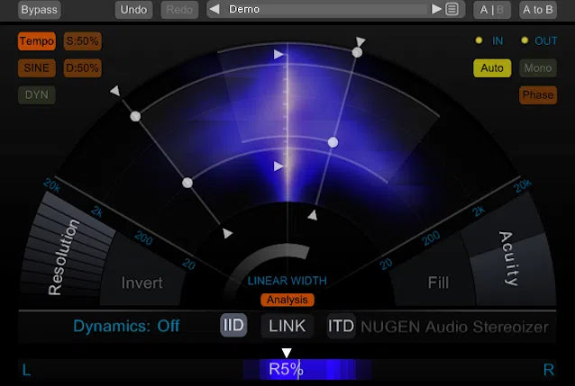Open the Demo preset name field
Image resolution: width=575 pixels, height=386 pixels.
click(x=324, y=9)
